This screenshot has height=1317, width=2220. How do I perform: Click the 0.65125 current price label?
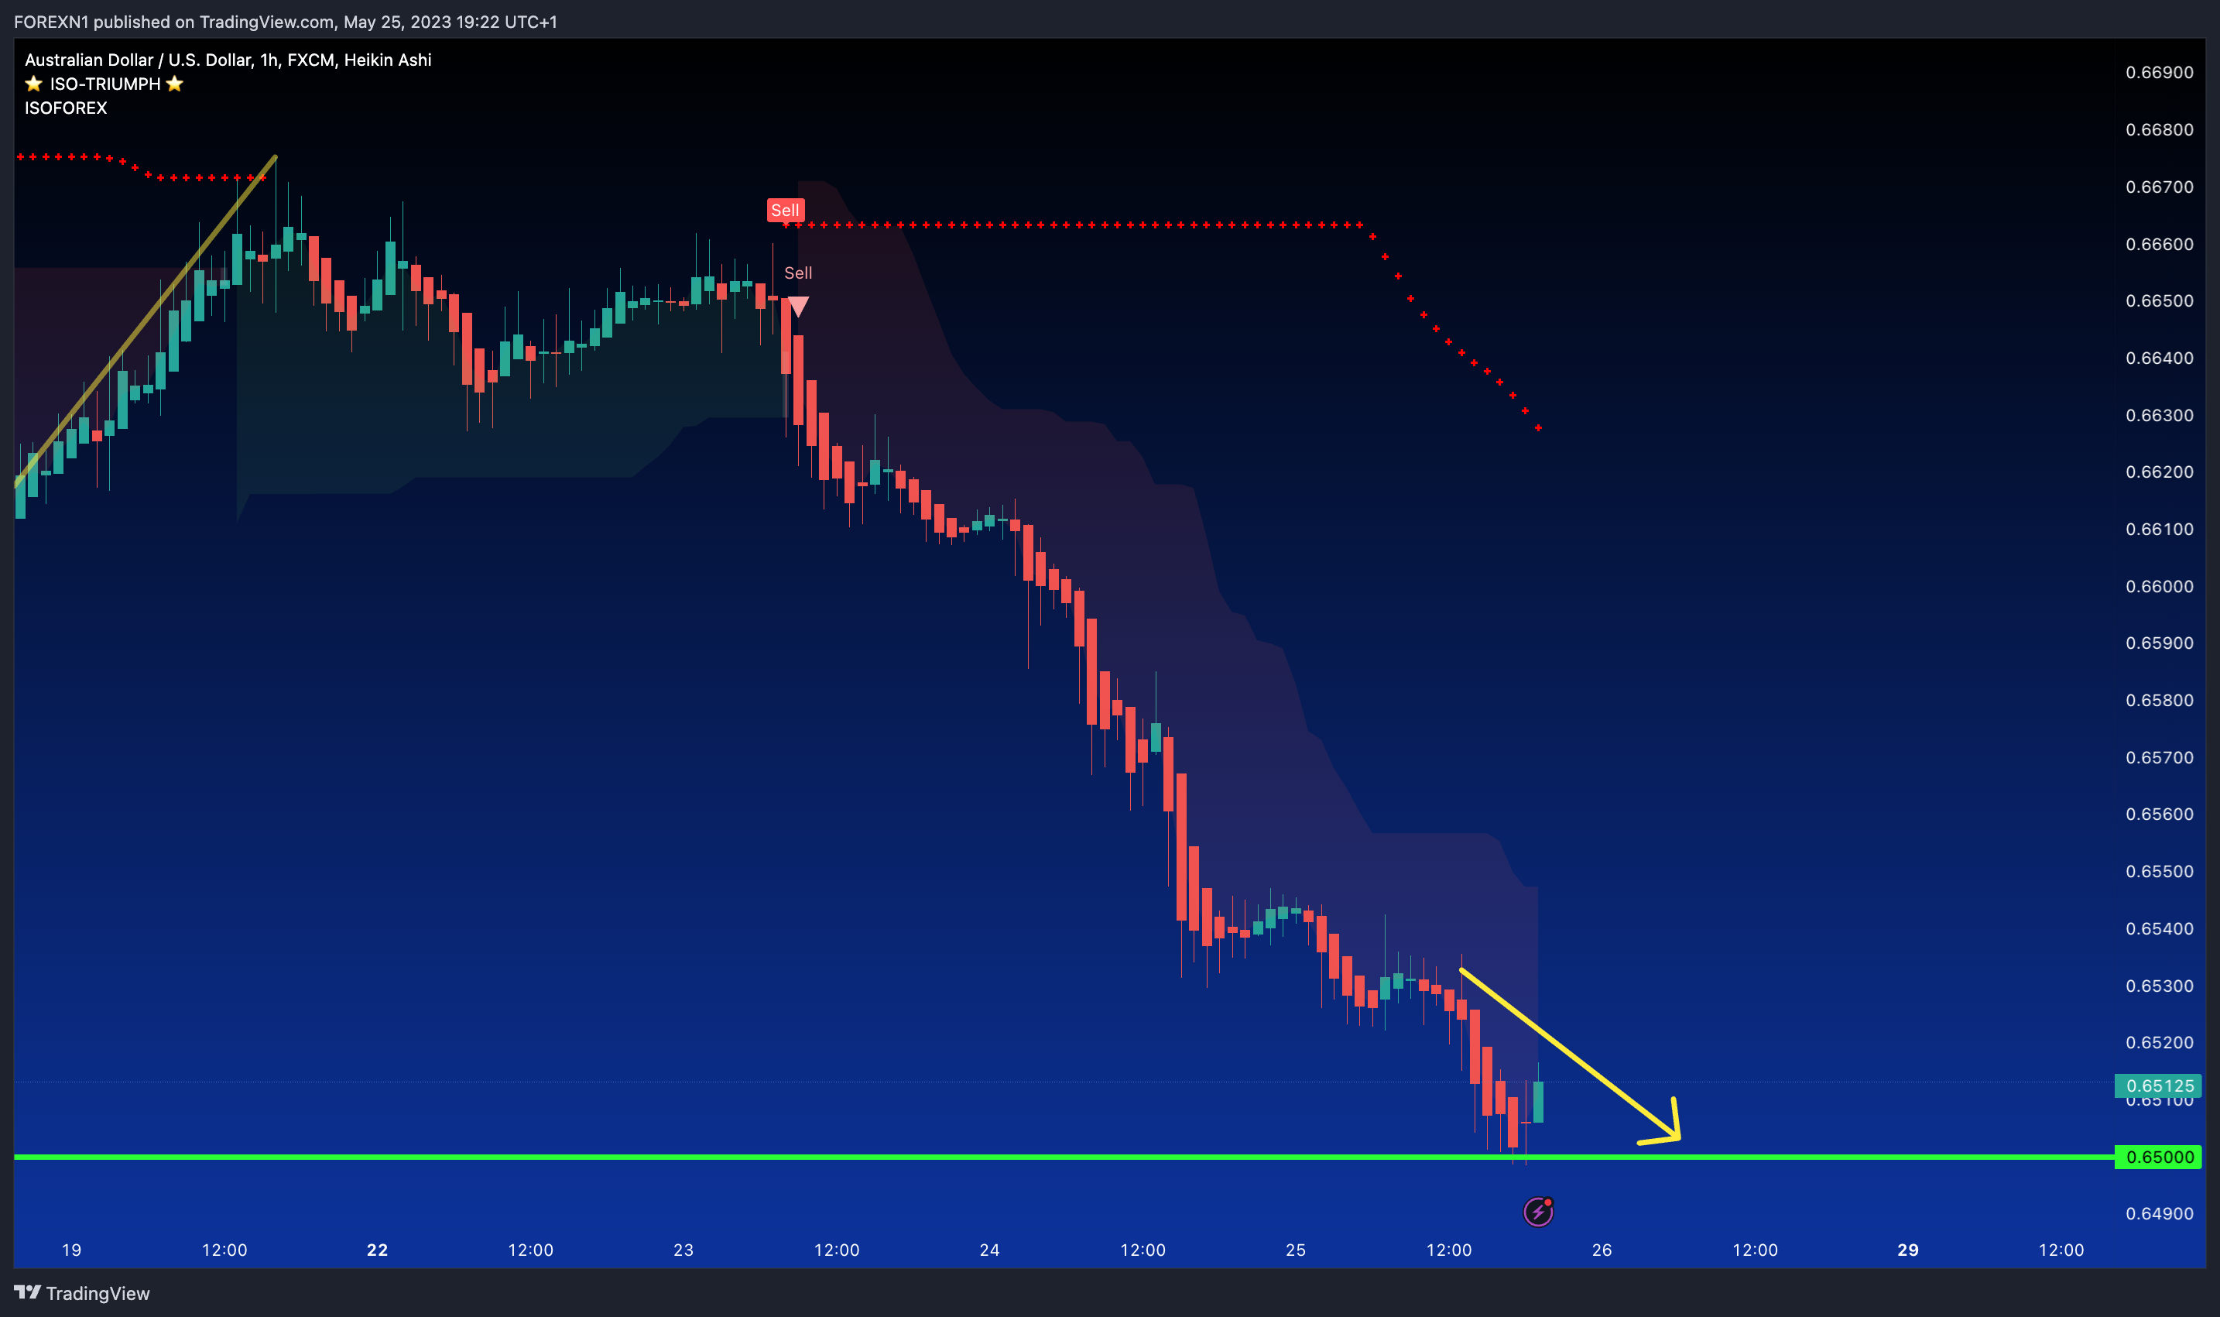tap(2158, 1085)
